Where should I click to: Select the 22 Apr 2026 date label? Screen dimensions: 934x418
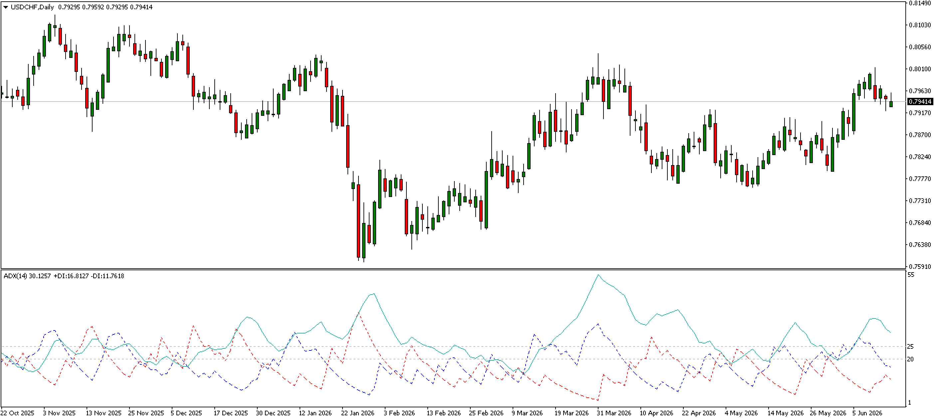click(x=699, y=413)
